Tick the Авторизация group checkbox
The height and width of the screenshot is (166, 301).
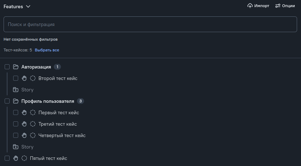[x=7, y=67]
